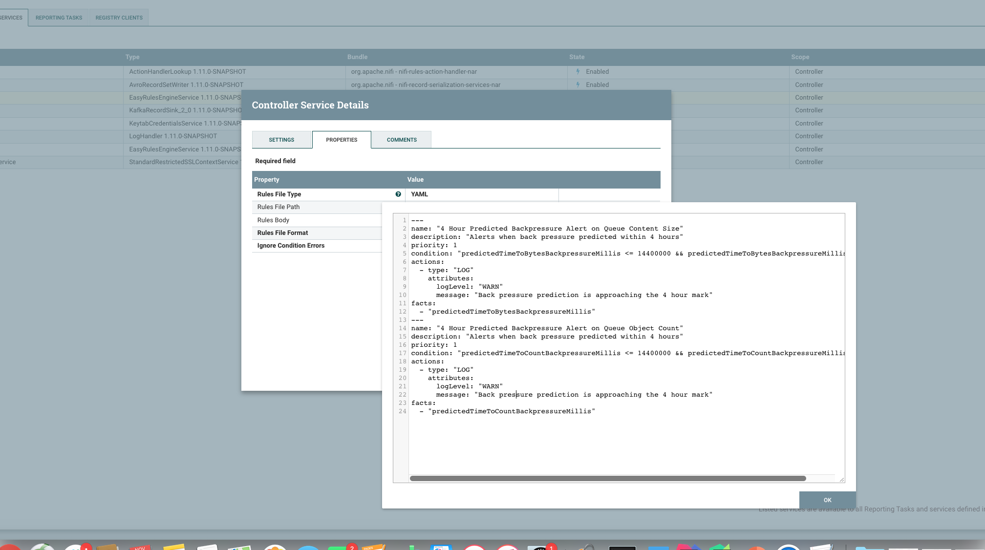985x550 pixels.
Task: Select the Properties tab
Action: 342,140
